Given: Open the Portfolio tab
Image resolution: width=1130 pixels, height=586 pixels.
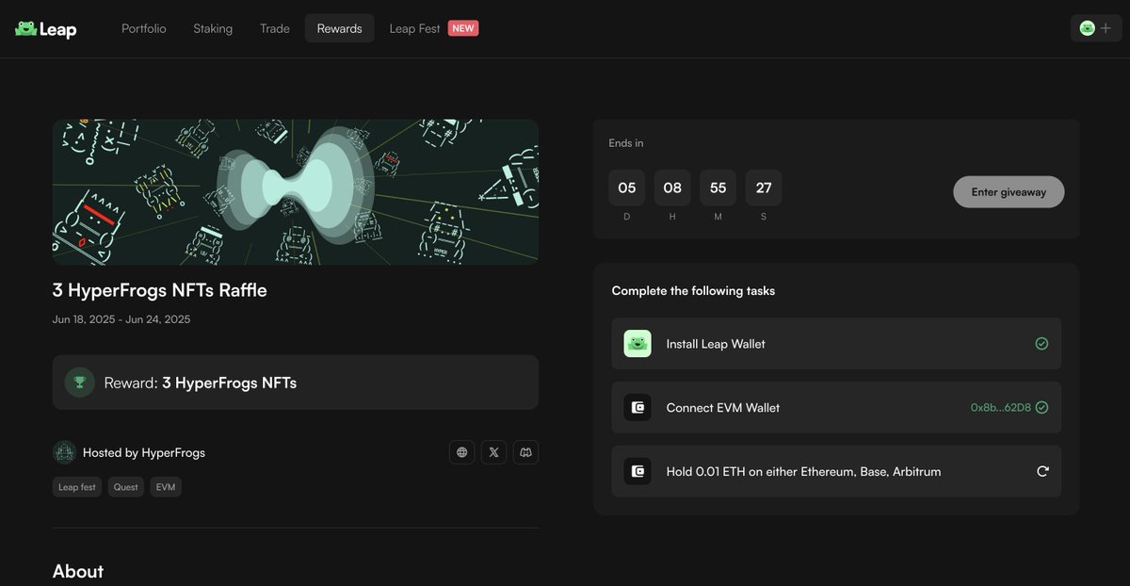Looking at the screenshot, I should (x=144, y=28).
